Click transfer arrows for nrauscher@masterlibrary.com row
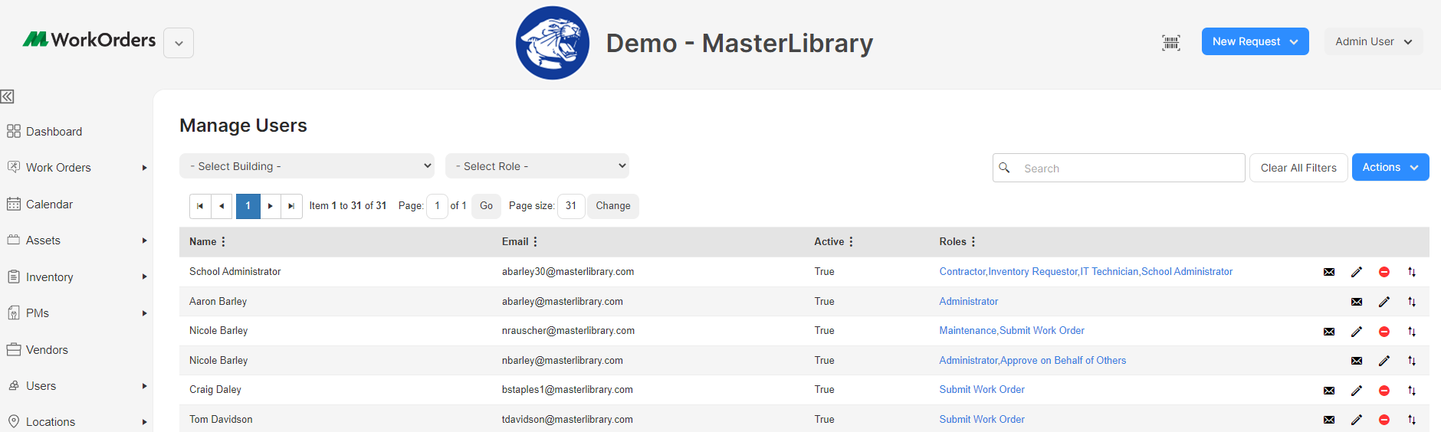The height and width of the screenshot is (432, 1441). [x=1412, y=332]
